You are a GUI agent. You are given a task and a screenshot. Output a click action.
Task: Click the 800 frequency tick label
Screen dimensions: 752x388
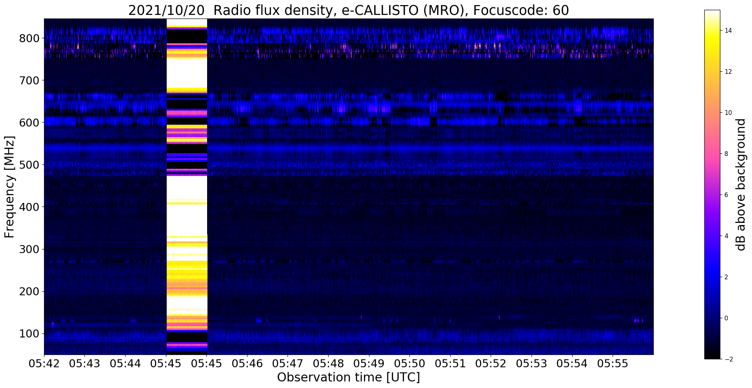coord(29,38)
